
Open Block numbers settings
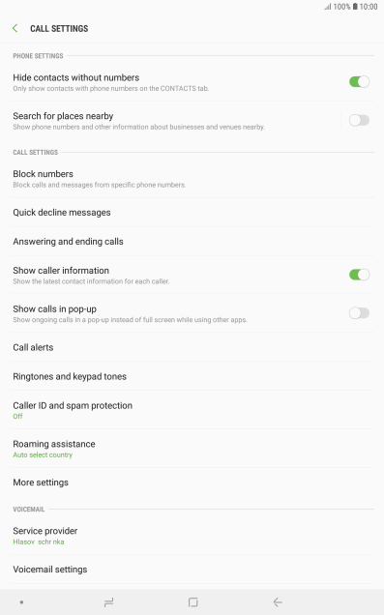pyautogui.click(x=192, y=179)
